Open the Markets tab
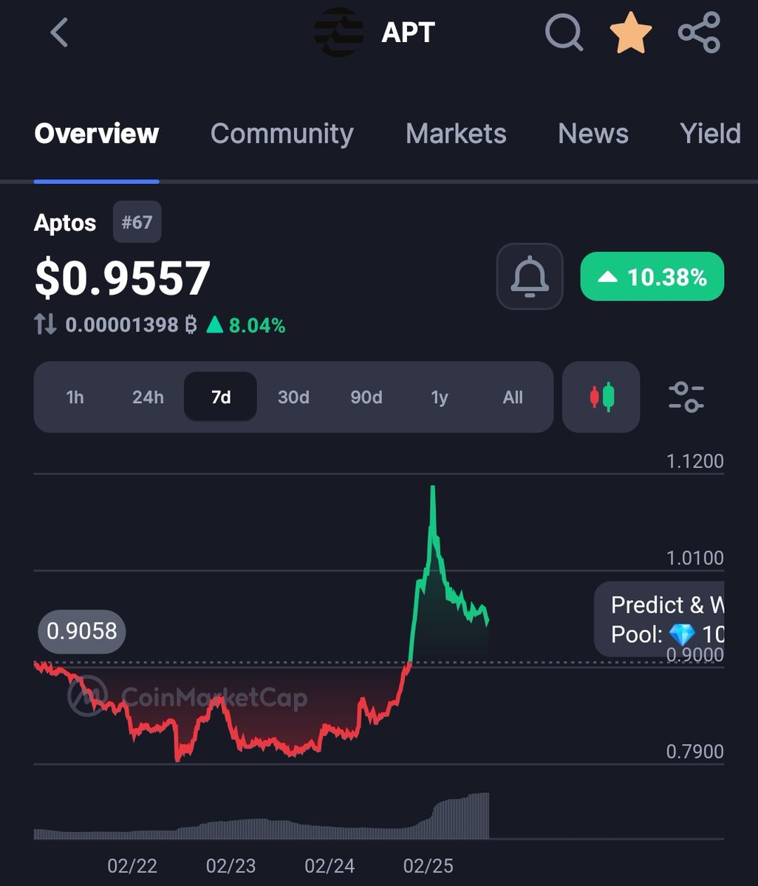Screen dimensions: 758x886 (x=456, y=134)
